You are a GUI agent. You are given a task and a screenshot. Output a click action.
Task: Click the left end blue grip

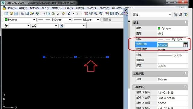click(x=44, y=57)
